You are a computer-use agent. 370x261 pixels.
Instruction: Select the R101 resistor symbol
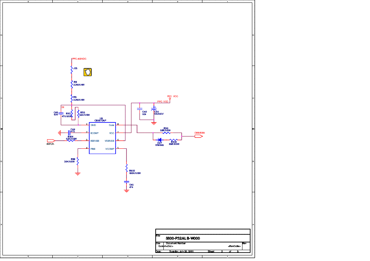coord(71,141)
